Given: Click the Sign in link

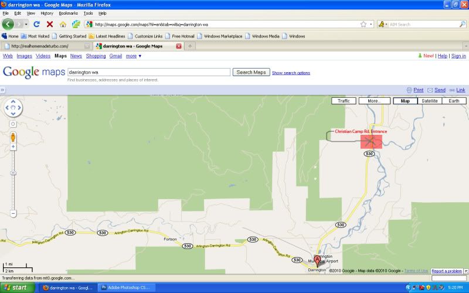Looking at the screenshot, I should pos(458,56).
